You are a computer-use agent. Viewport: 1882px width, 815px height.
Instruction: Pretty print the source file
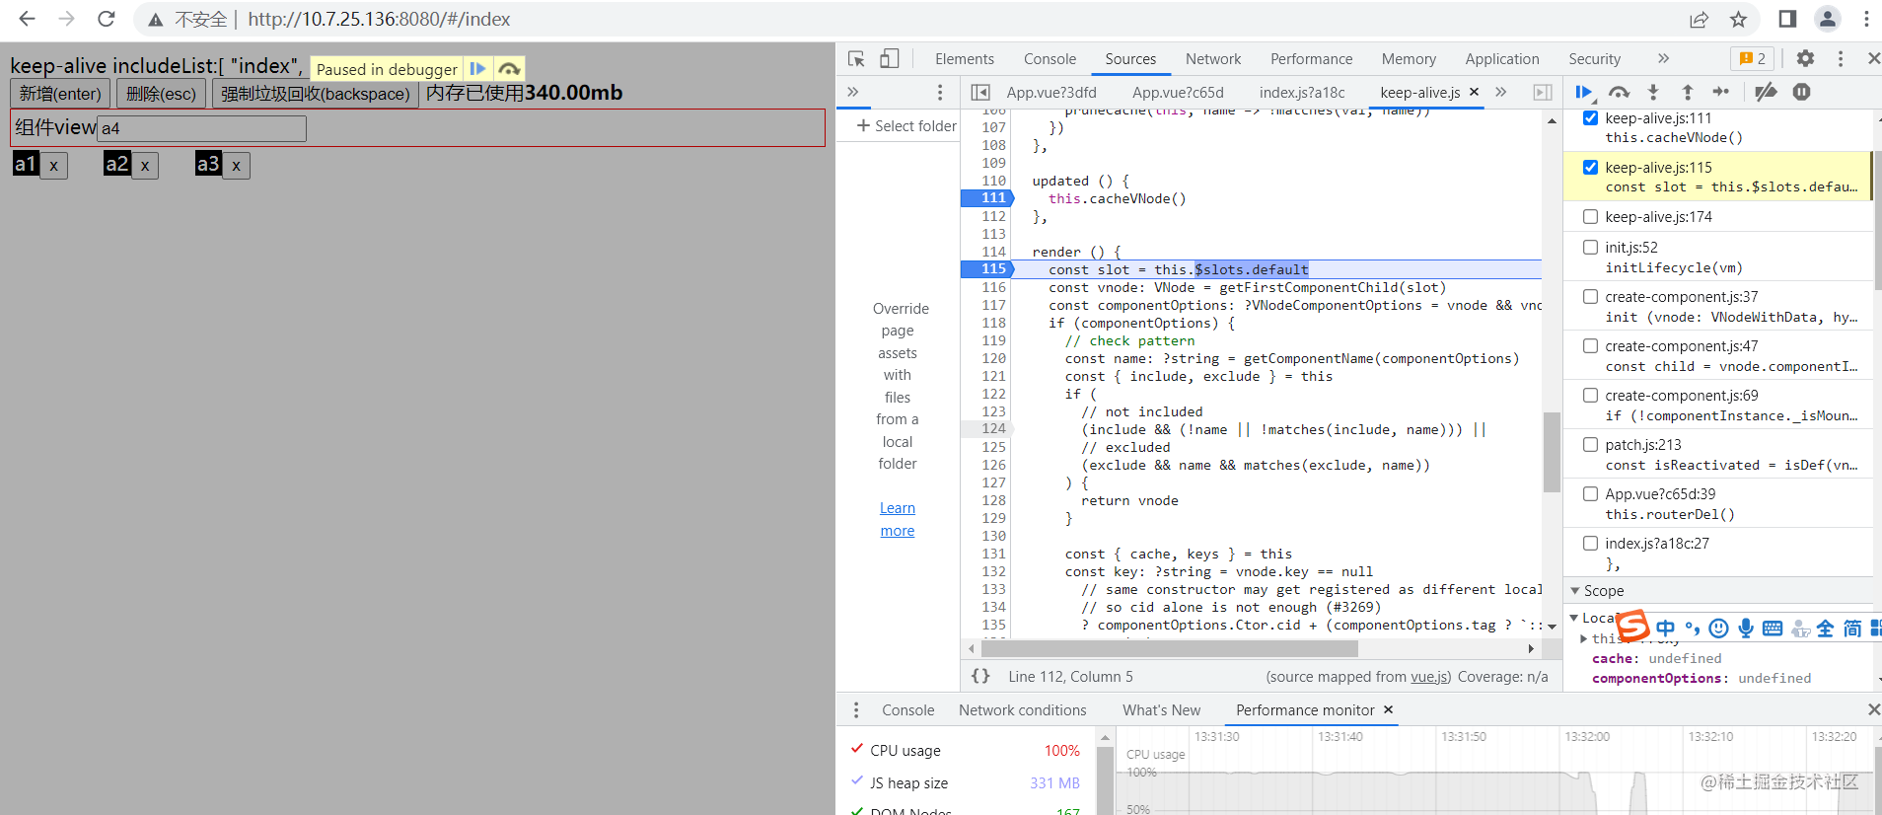[x=980, y=676]
